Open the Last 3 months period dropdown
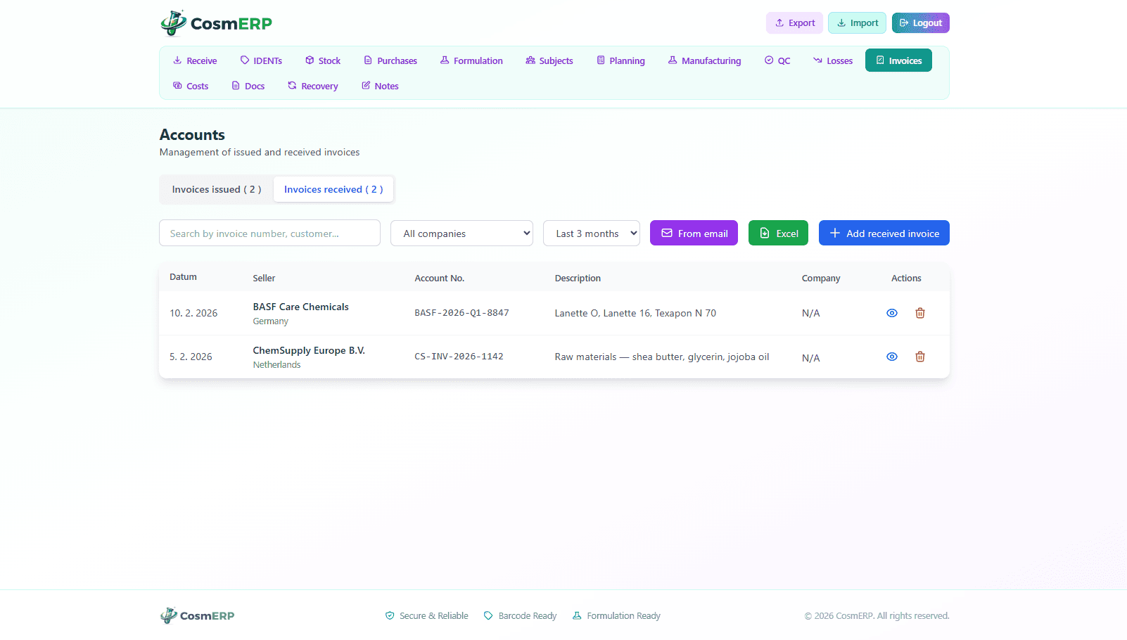1127x640 pixels. pyautogui.click(x=591, y=233)
